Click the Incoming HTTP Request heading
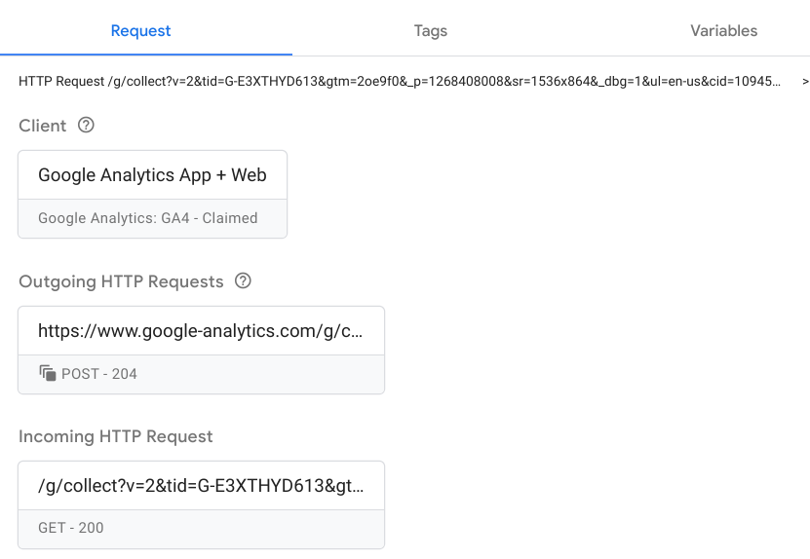The image size is (810, 559). [115, 436]
